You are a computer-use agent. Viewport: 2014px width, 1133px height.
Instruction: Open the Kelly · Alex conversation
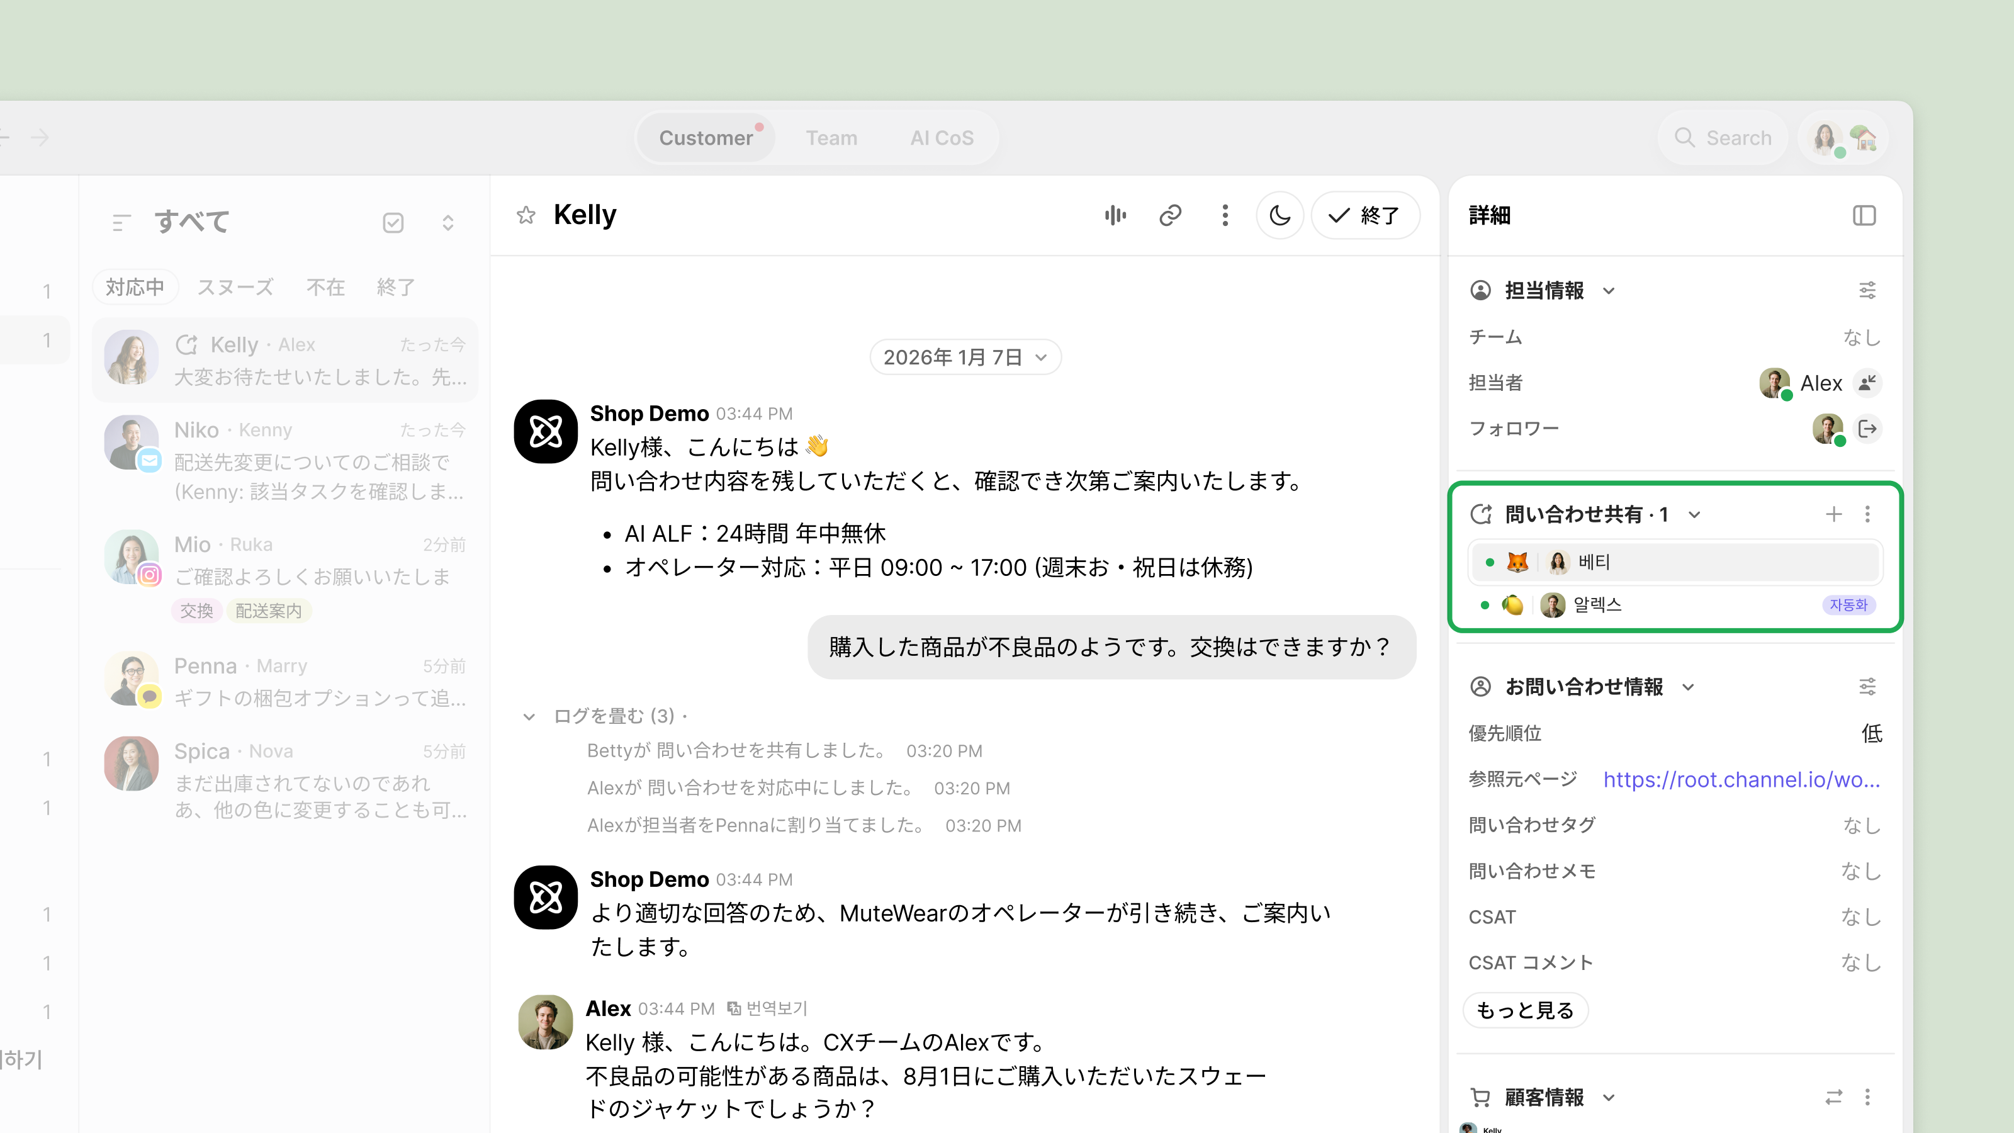click(284, 359)
